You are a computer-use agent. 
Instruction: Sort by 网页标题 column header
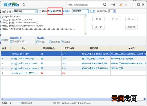pos(96,48)
